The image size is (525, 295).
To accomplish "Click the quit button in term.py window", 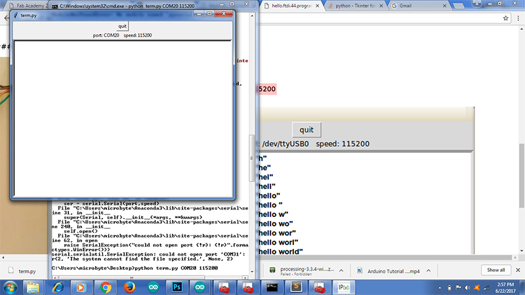I will point(123,26).
